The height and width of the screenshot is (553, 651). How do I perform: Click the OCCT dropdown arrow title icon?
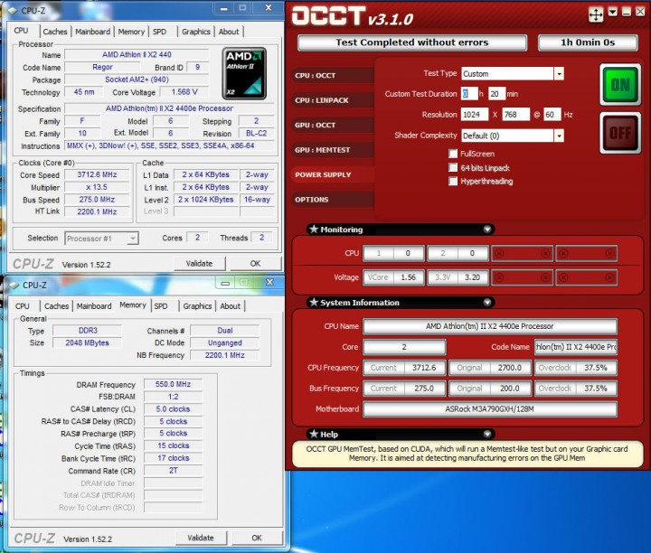pyautogui.click(x=612, y=12)
